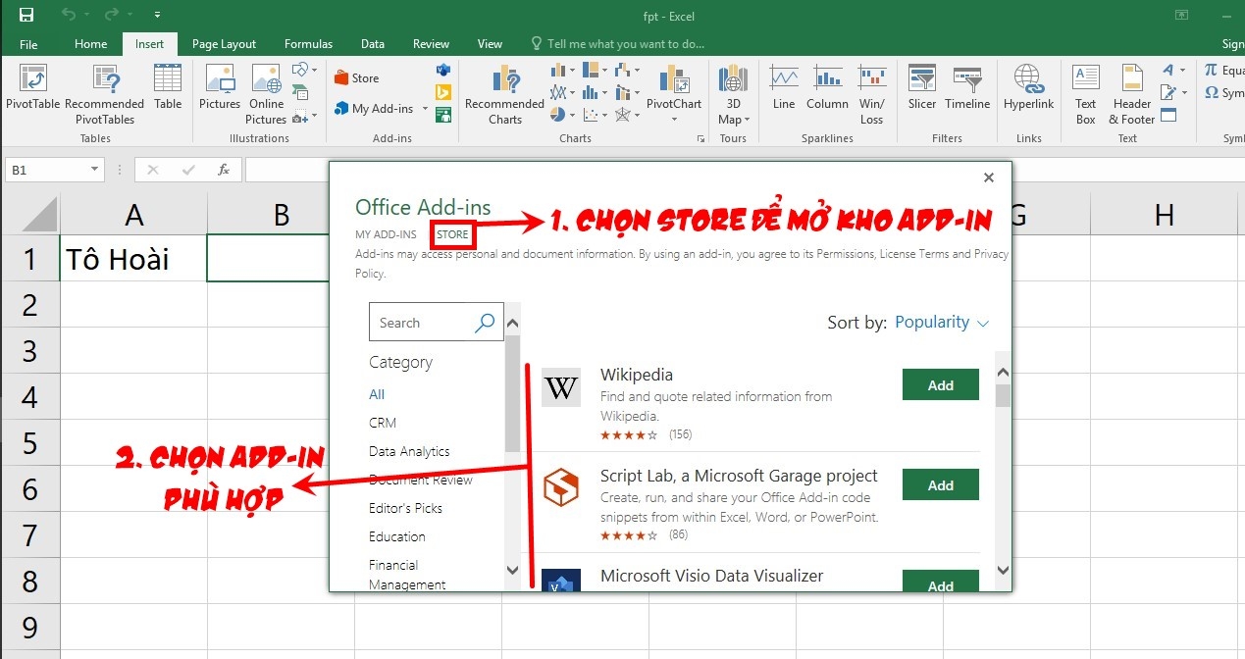The image size is (1245, 659).
Task: Open the Name Box dropdown showing B1
Action: [x=95, y=170]
